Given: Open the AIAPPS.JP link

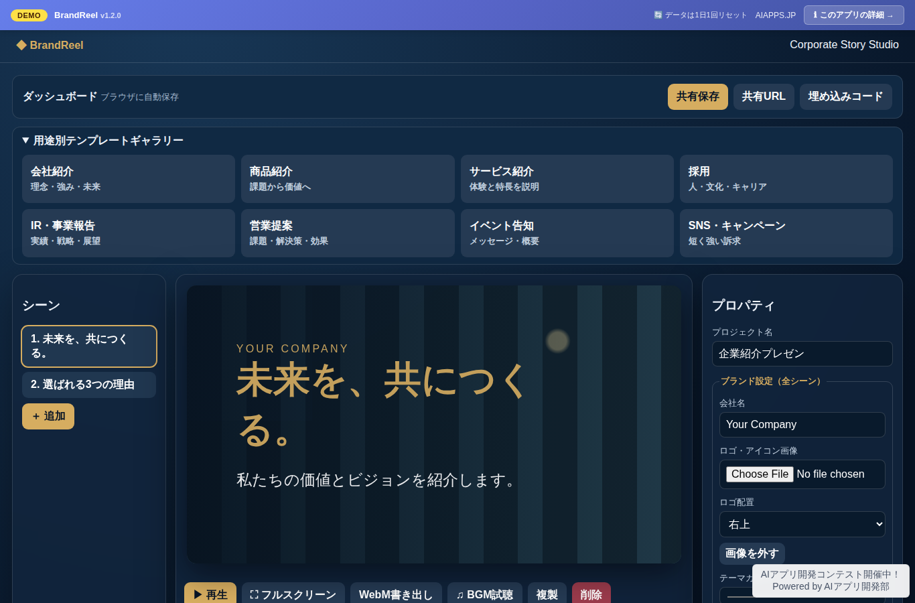Looking at the screenshot, I should [x=775, y=15].
